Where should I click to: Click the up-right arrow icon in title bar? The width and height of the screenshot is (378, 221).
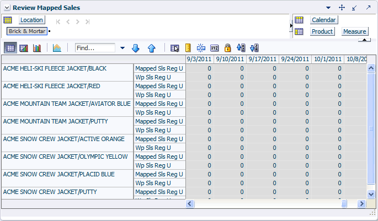(x=368, y=8)
